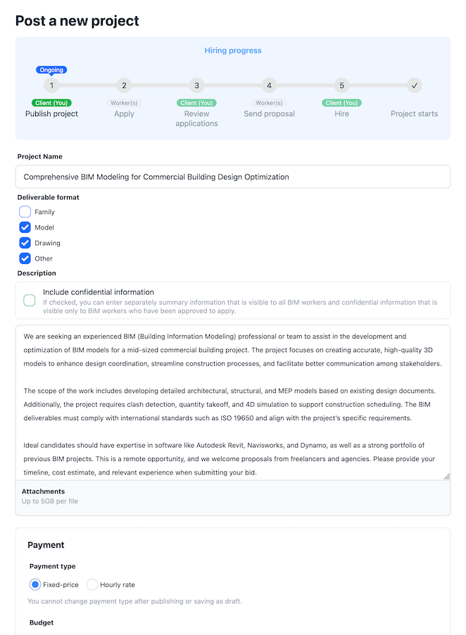466x635 pixels.
Task: Uncheck the Model deliverable format
Action: click(x=25, y=227)
